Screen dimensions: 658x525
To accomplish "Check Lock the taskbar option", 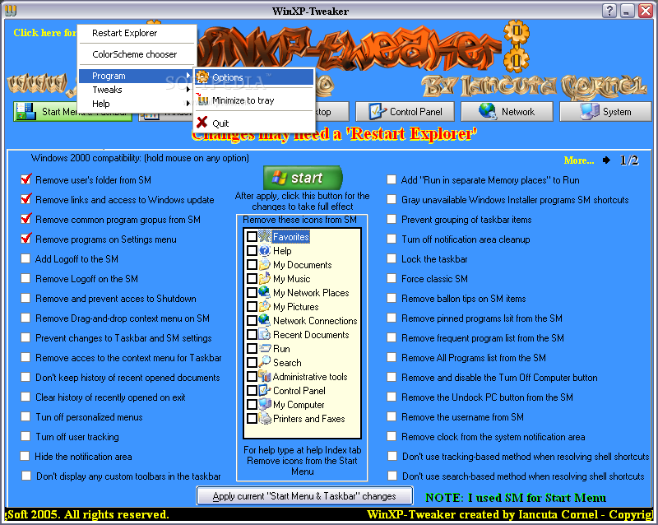I will pyautogui.click(x=392, y=258).
